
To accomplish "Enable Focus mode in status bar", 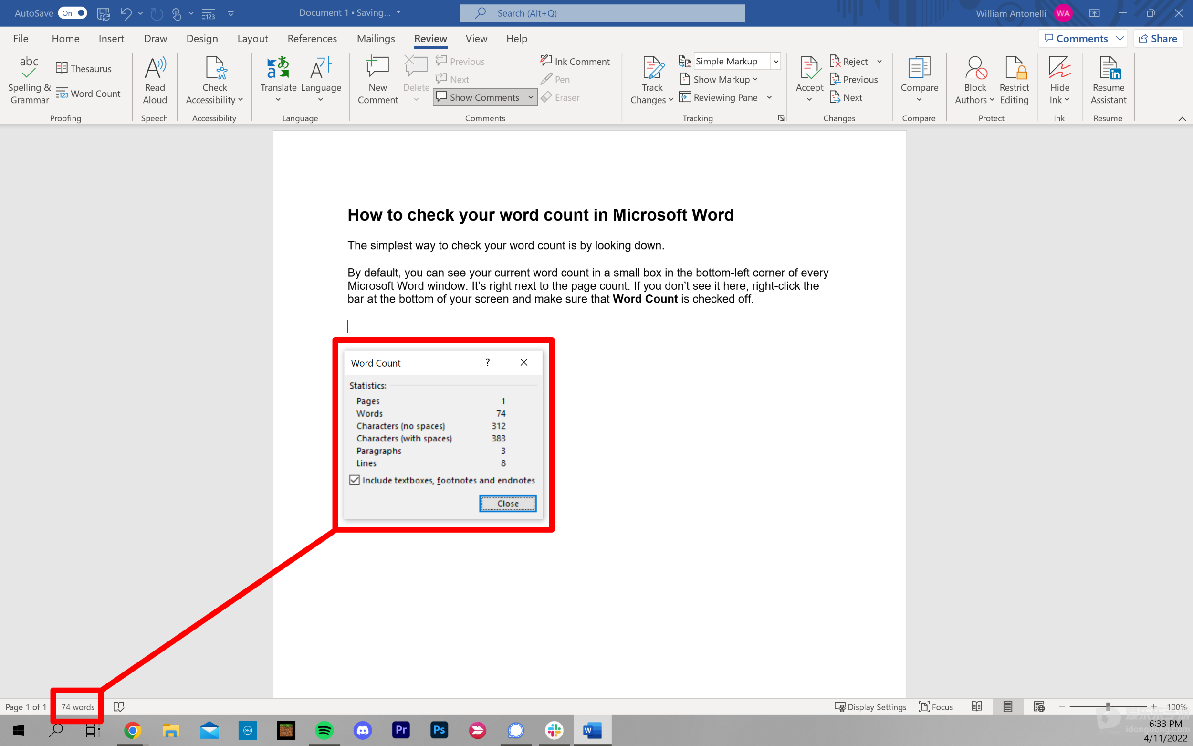I will [x=936, y=706].
